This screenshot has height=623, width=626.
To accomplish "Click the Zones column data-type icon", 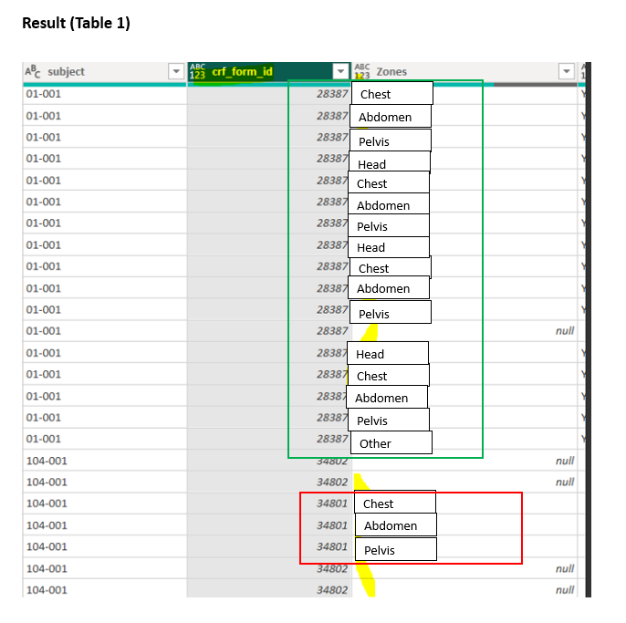I will [362, 71].
